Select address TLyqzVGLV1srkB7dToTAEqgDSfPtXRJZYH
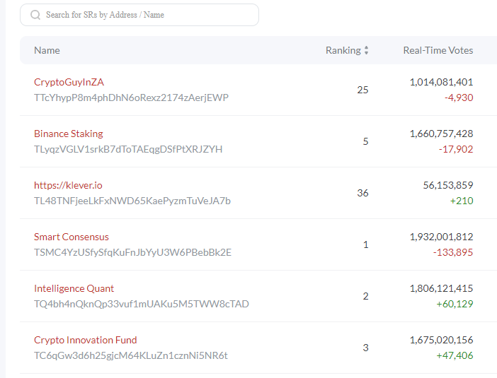Screen dimensions: 497x378 click(128, 149)
